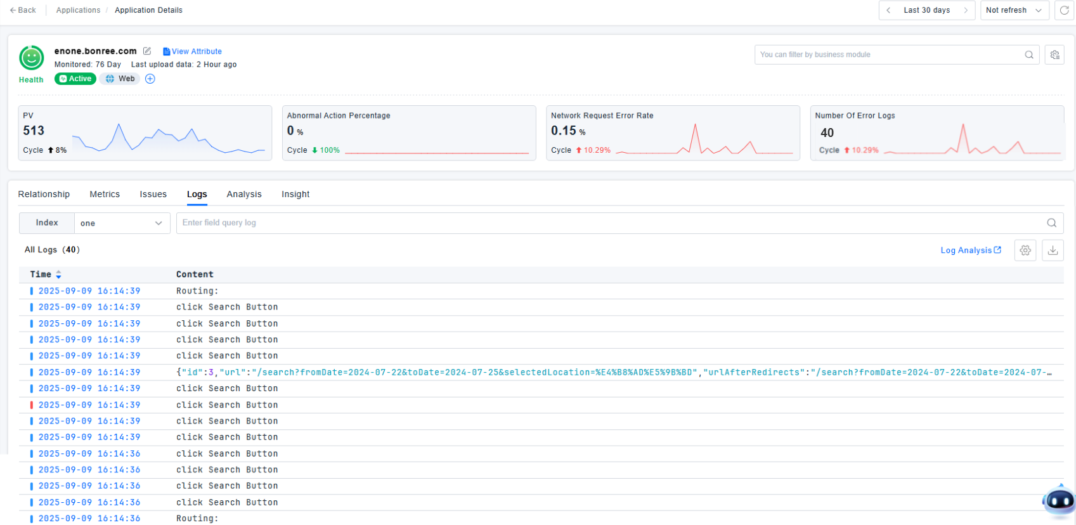The image size is (1076, 525).
Task: Click the plus icon to add a tag
Action: point(150,79)
